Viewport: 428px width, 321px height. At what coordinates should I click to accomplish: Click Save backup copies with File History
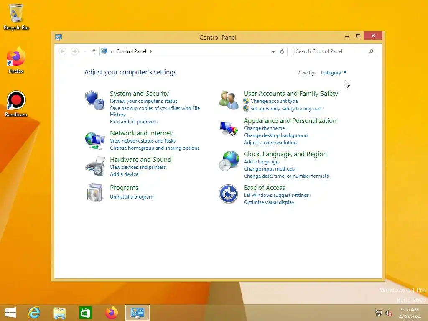155,111
